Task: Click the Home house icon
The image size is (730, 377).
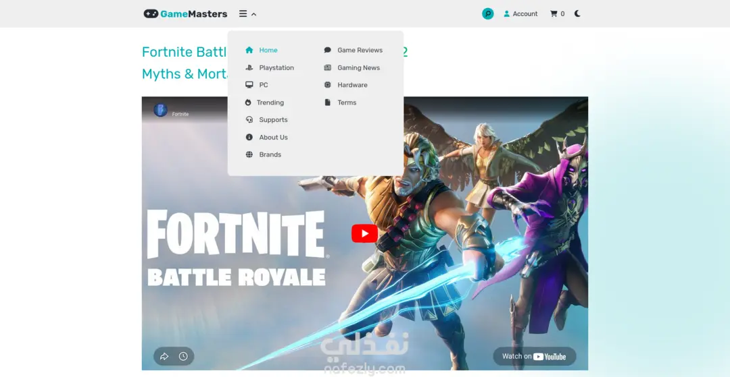Action: 249,50
